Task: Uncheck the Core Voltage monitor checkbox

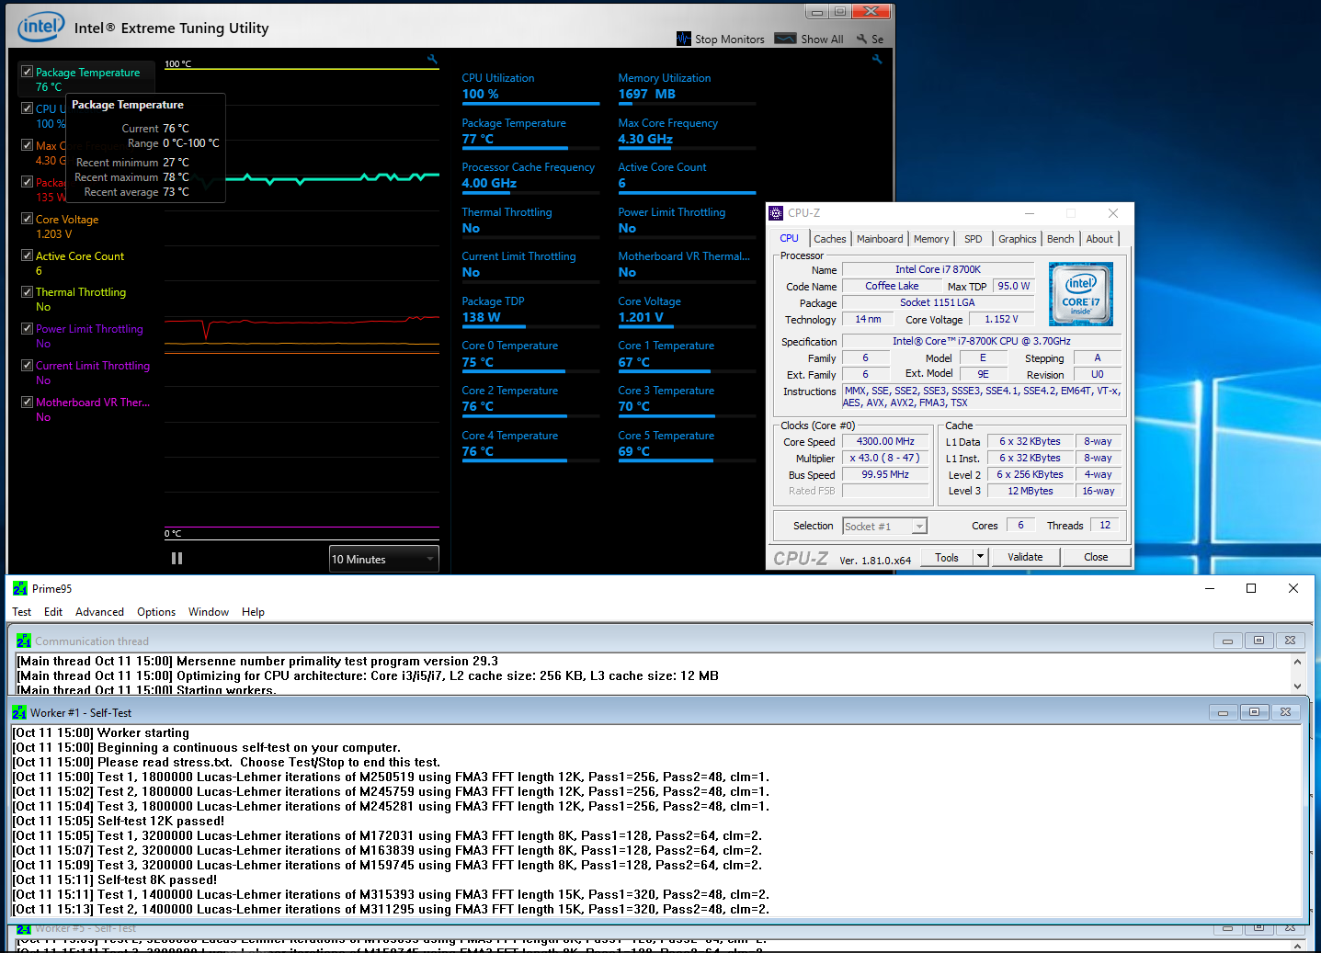Action: 28,219
